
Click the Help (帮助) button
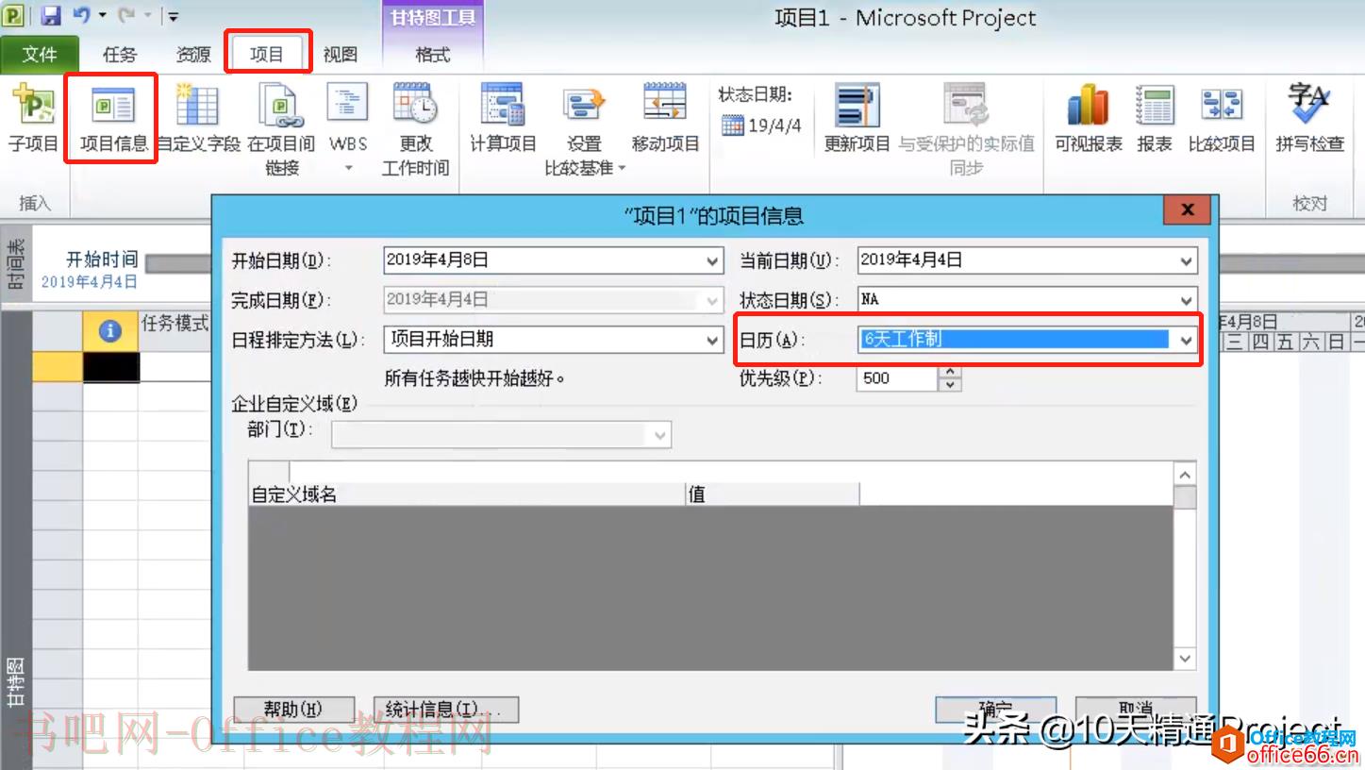tap(293, 710)
